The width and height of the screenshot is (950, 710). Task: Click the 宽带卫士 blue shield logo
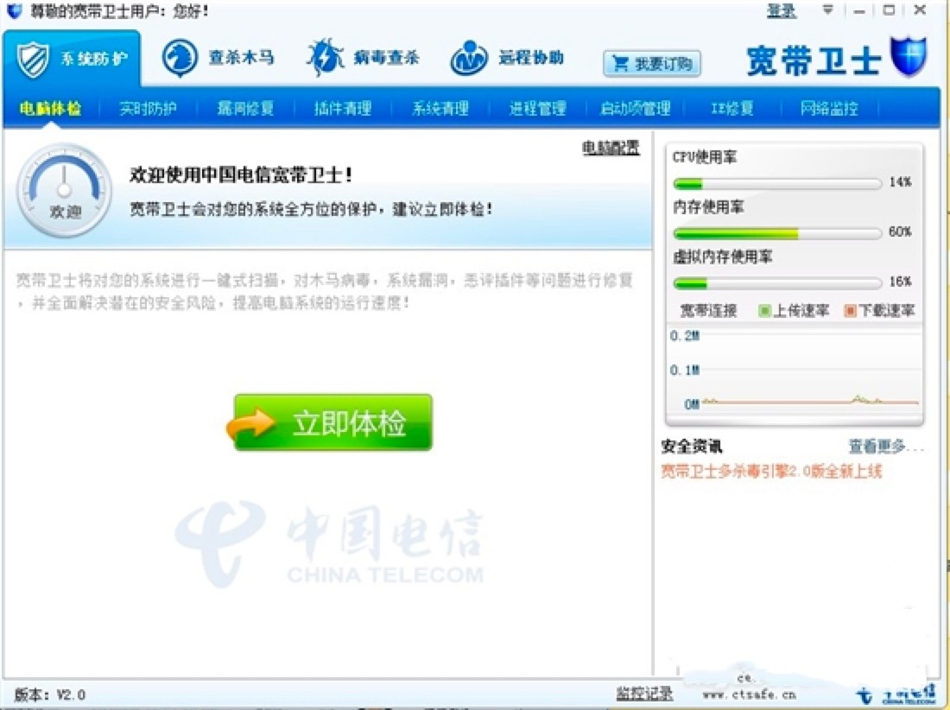[x=909, y=57]
